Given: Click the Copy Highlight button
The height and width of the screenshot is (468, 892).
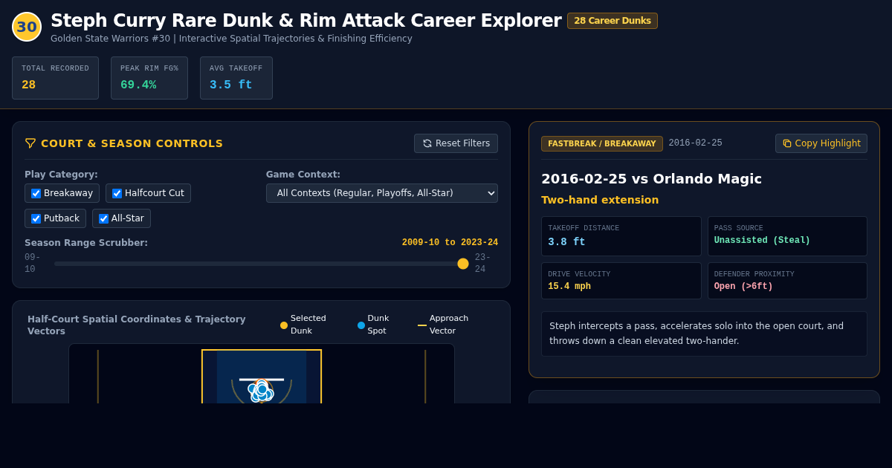Looking at the screenshot, I should pyautogui.click(x=821, y=143).
